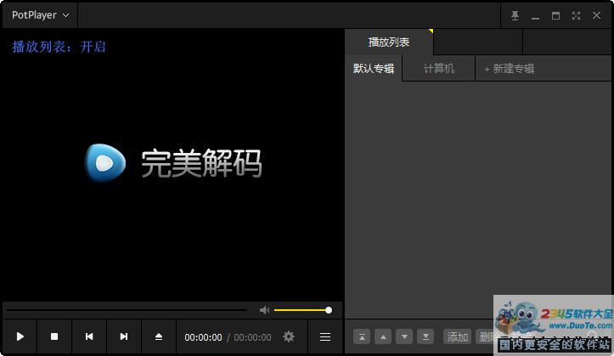Open the PotPlayer main menu dropdown
Screen dimensions: 614x356
click(40, 15)
